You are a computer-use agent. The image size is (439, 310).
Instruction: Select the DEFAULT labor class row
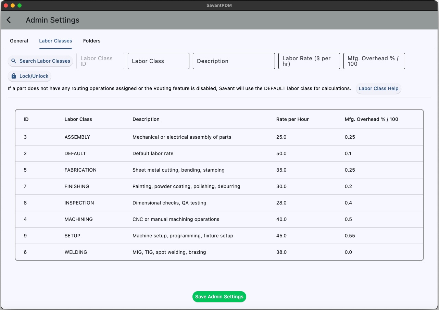click(219, 153)
